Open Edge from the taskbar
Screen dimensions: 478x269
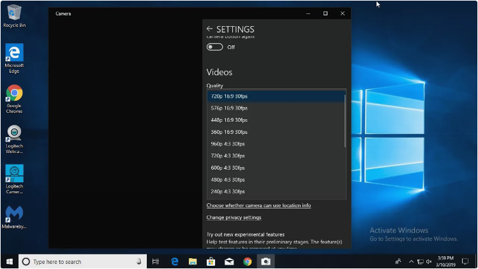pos(174,261)
